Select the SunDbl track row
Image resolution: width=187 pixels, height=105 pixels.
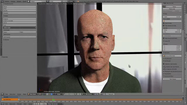(x=10, y=97)
